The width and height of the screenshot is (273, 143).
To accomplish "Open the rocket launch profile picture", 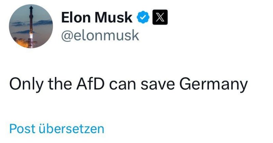I will point(31,27).
